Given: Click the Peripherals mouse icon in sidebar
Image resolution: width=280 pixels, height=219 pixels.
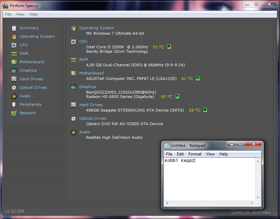Looking at the screenshot, I should point(14,104).
